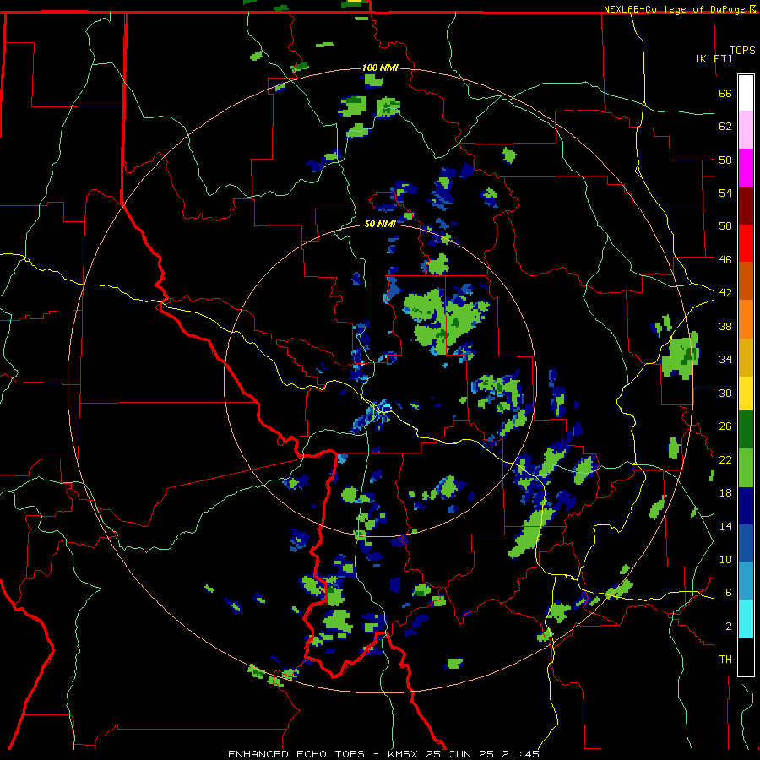Click the black threshold swatch at legend bottom
The width and height of the screenshot is (760, 760).
[746, 657]
